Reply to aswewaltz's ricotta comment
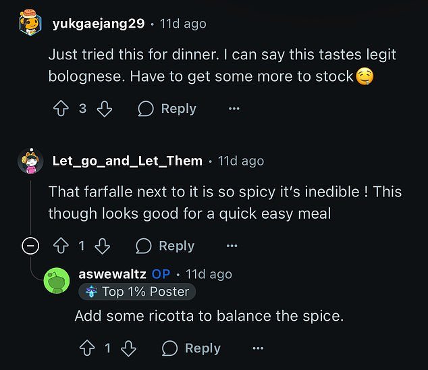428x370 pixels. pyautogui.click(x=191, y=348)
